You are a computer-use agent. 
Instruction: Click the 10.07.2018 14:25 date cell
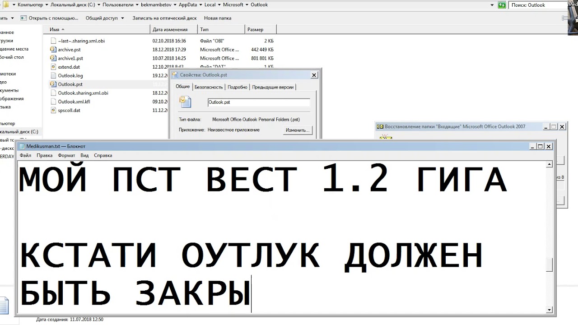point(169,58)
